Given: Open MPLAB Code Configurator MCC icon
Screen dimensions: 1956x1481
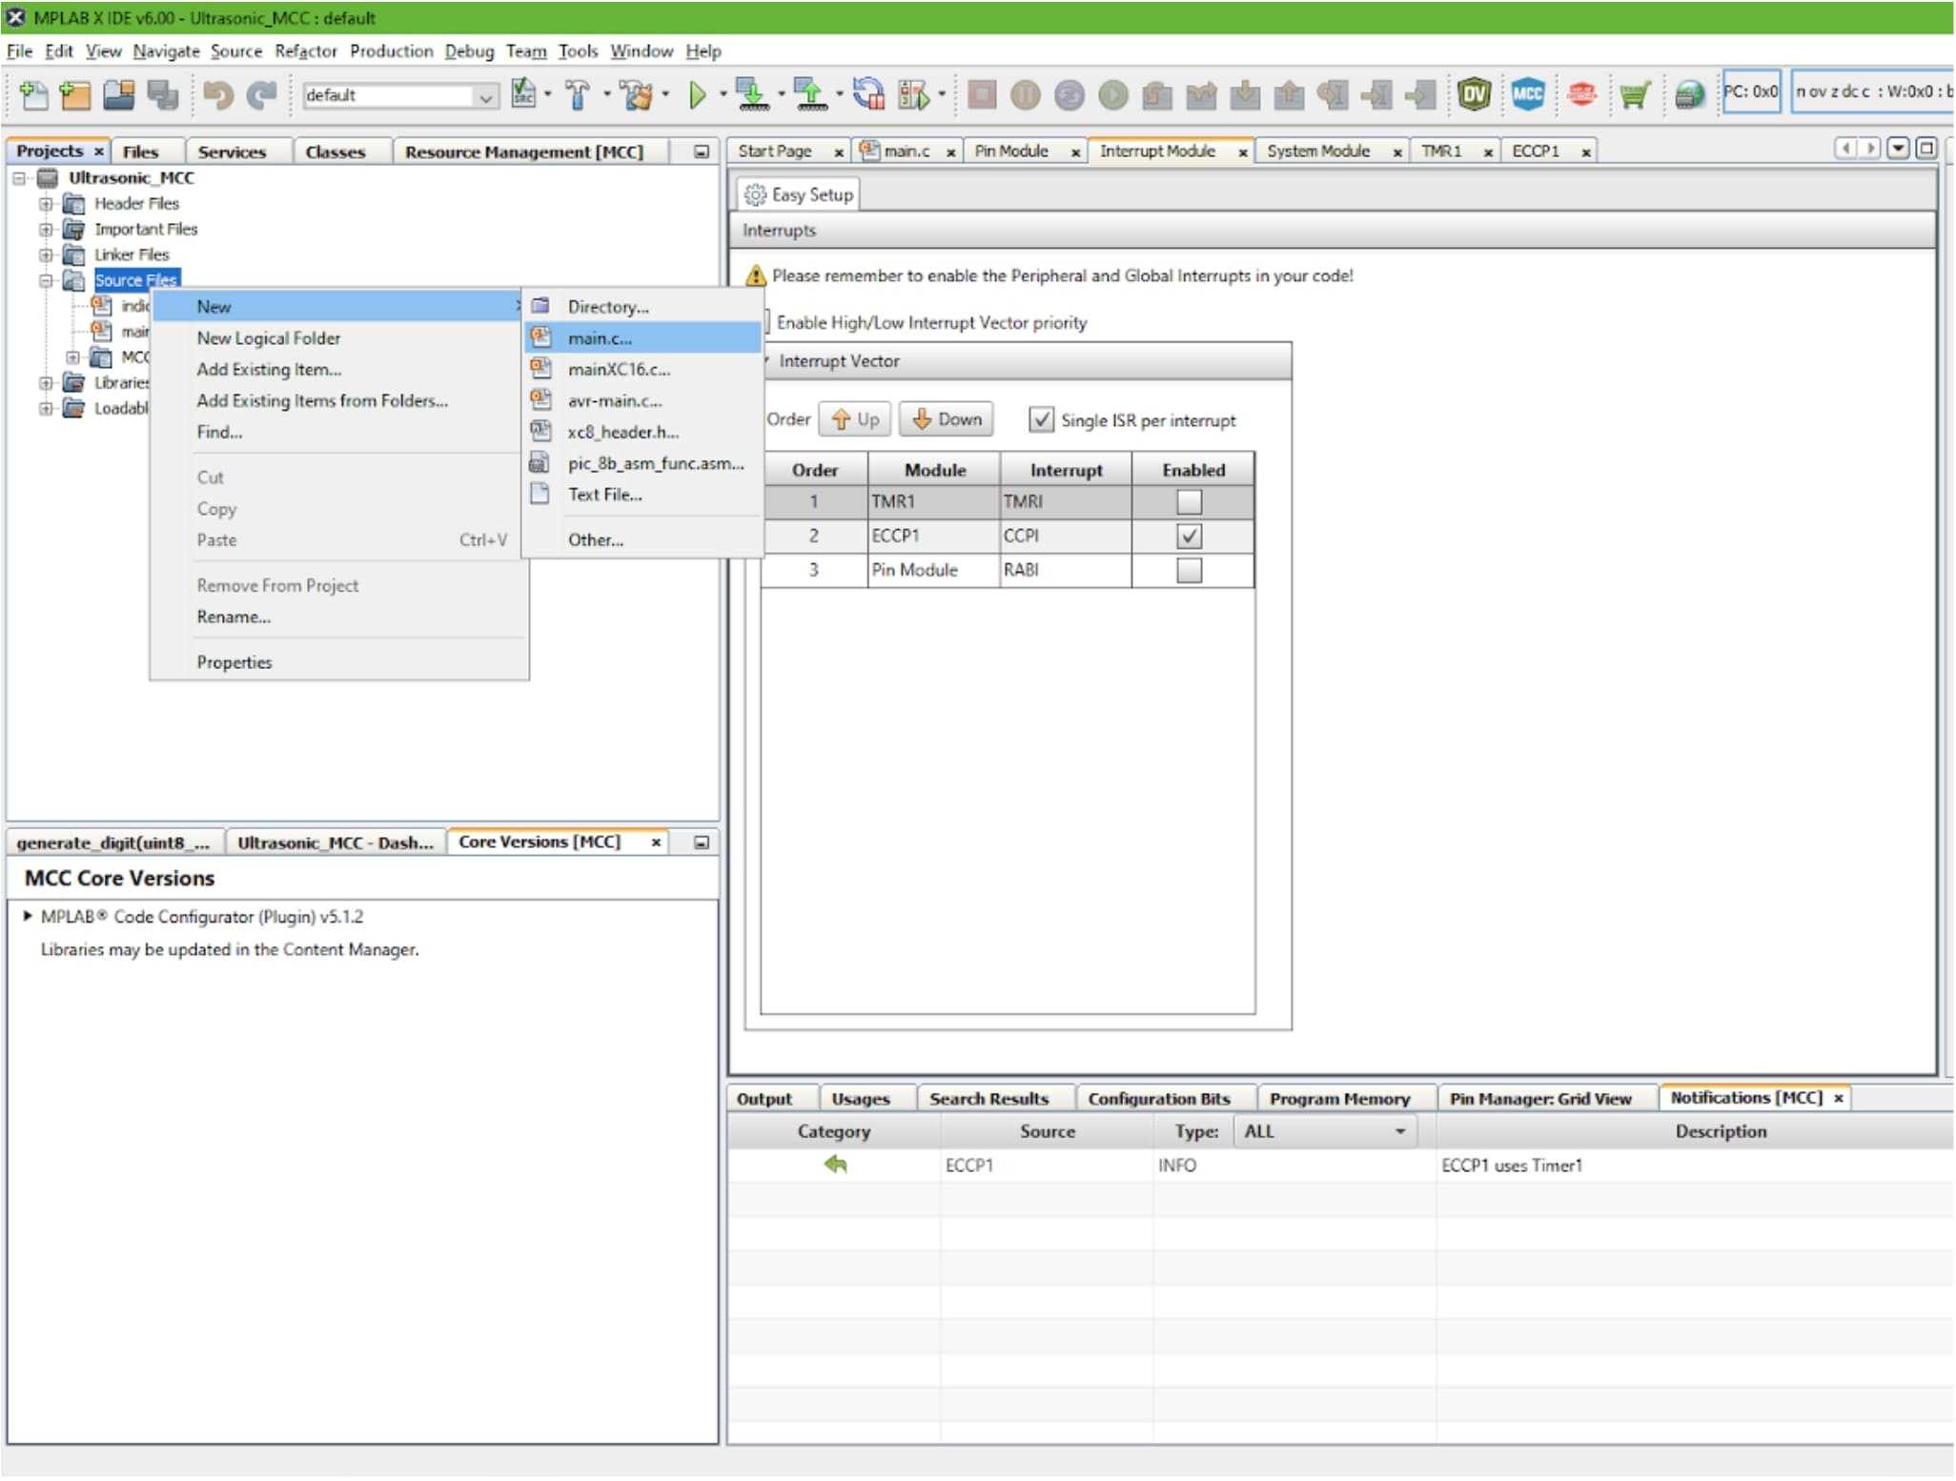Looking at the screenshot, I should point(1527,94).
